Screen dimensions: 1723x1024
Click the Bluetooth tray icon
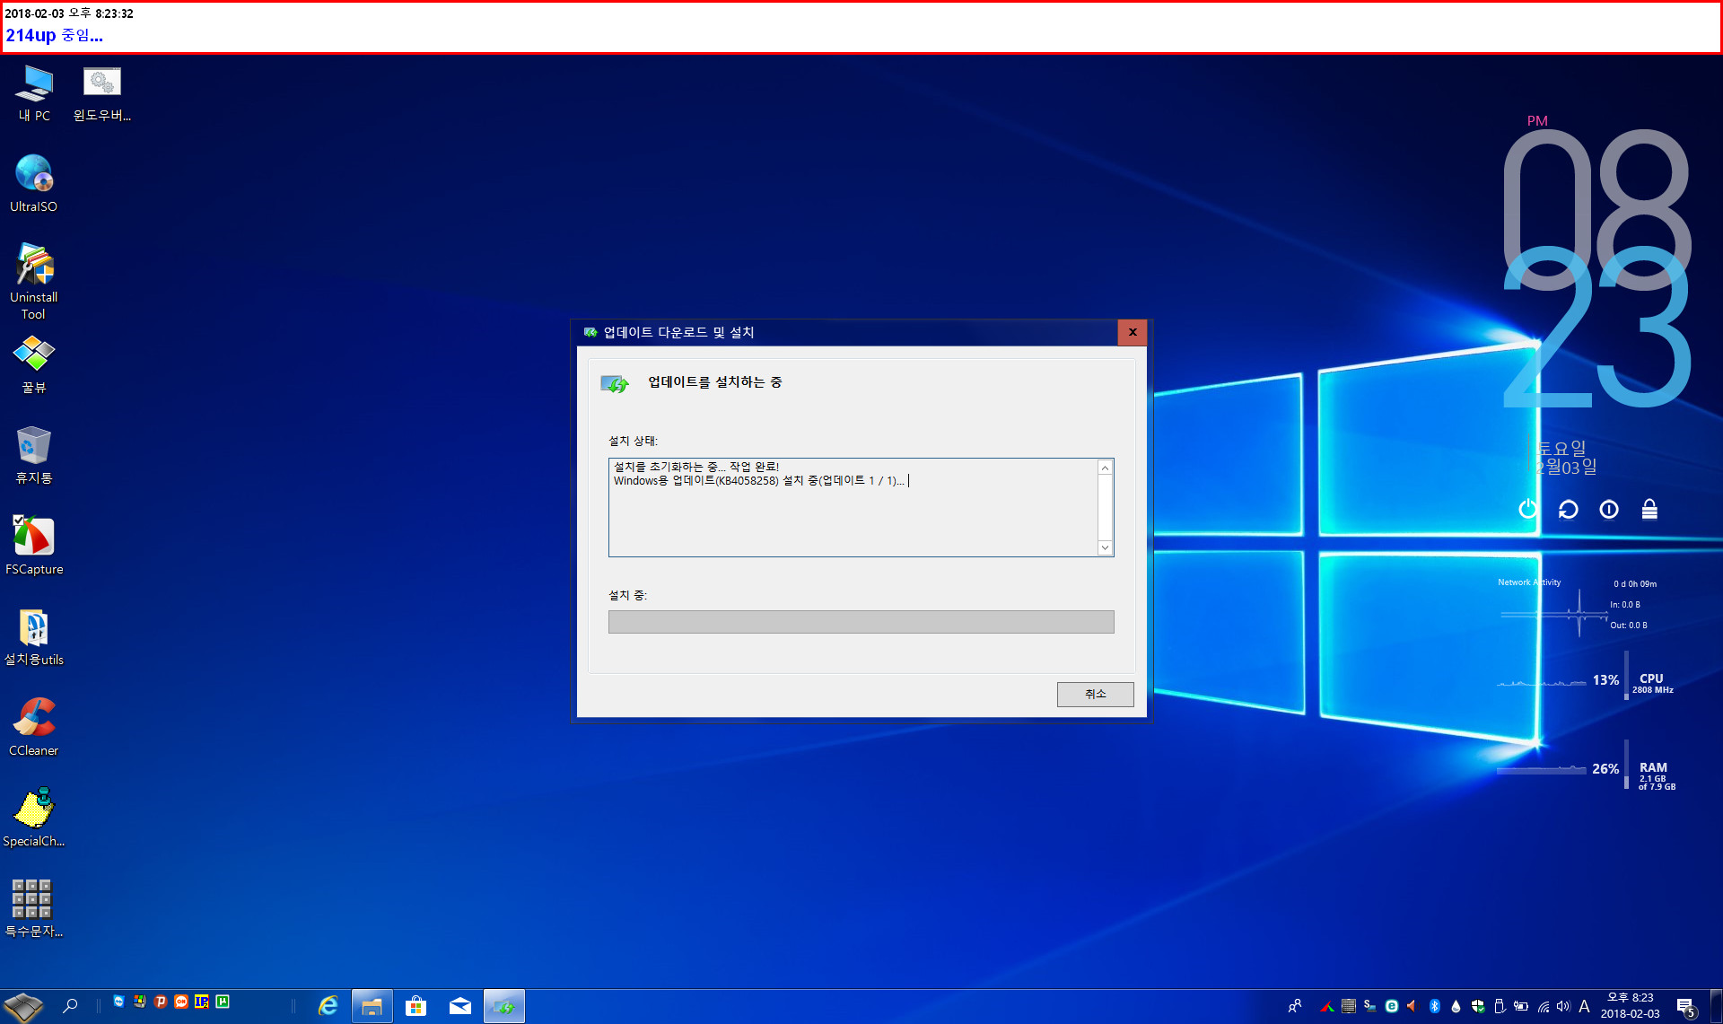(x=1434, y=1006)
